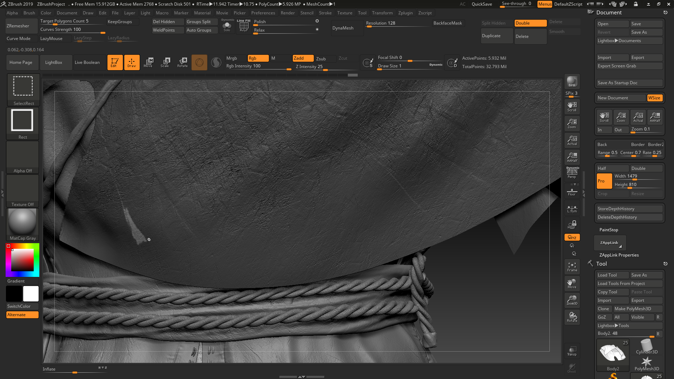Open the Brush menu
Image resolution: width=674 pixels, height=379 pixels.
[x=29, y=13]
